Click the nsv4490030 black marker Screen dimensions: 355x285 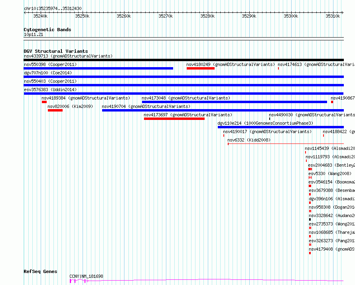coord(270,119)
